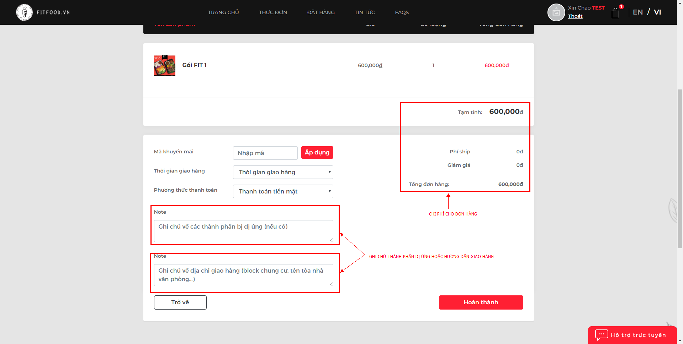
Task: Open the THỰC ĐƠN menu item
Action: click(x=273, y=12)
